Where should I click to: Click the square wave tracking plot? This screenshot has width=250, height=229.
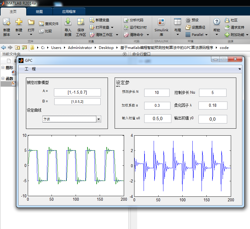coord(76,165)
